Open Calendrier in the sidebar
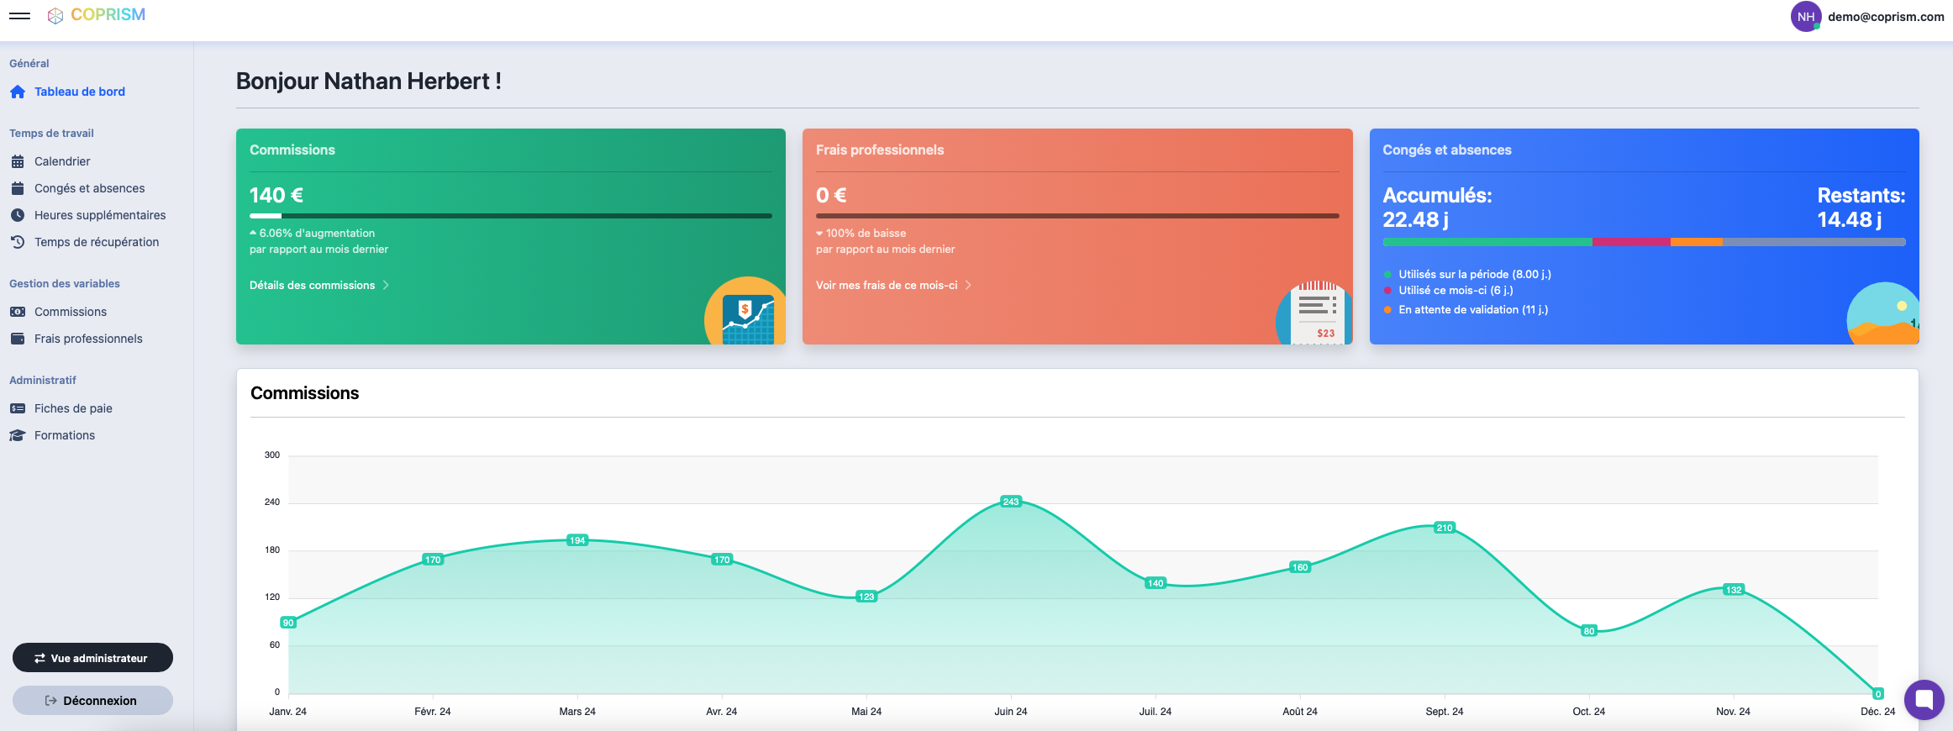Screen dimensions: 1953x731 click(x=62, y=161)
